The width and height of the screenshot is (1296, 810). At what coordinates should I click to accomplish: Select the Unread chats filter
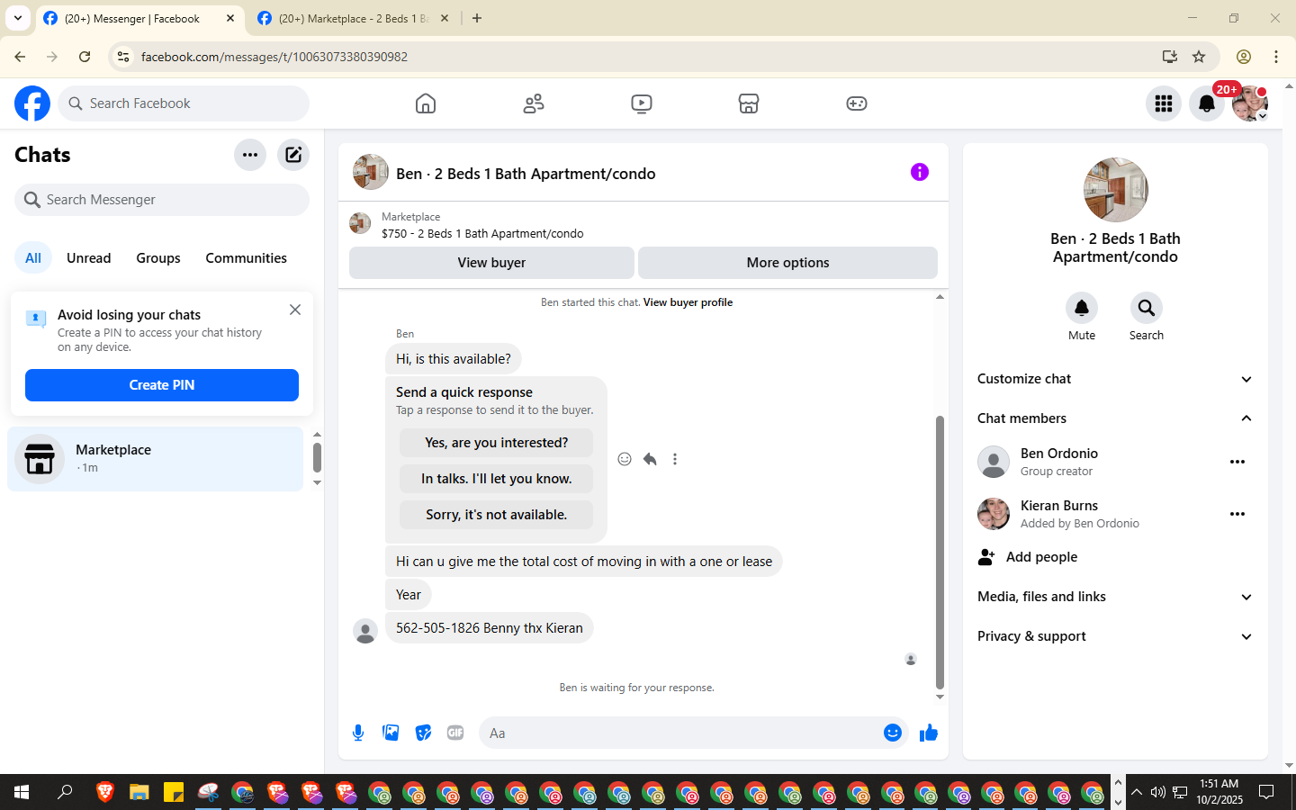89,258
